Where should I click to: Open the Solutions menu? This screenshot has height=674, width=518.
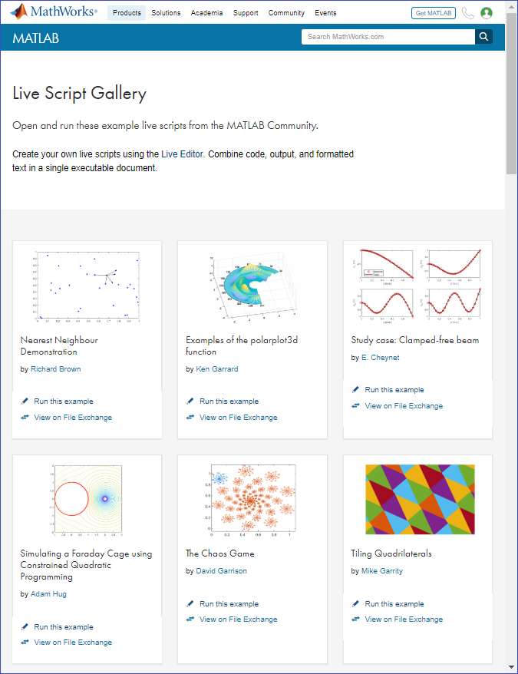(166, 13)
